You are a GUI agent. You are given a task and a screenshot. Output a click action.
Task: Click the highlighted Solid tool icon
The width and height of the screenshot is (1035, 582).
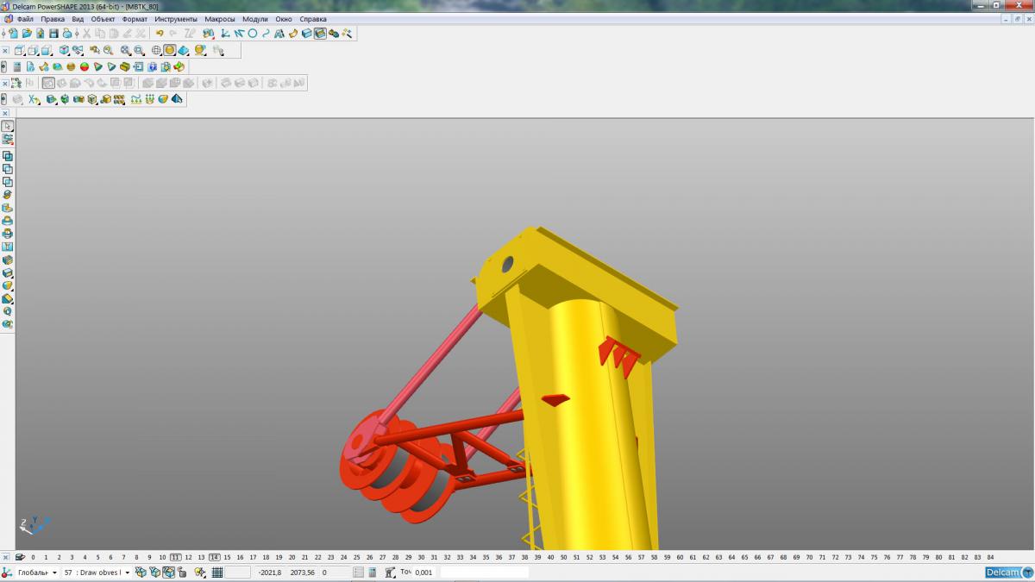320,34
